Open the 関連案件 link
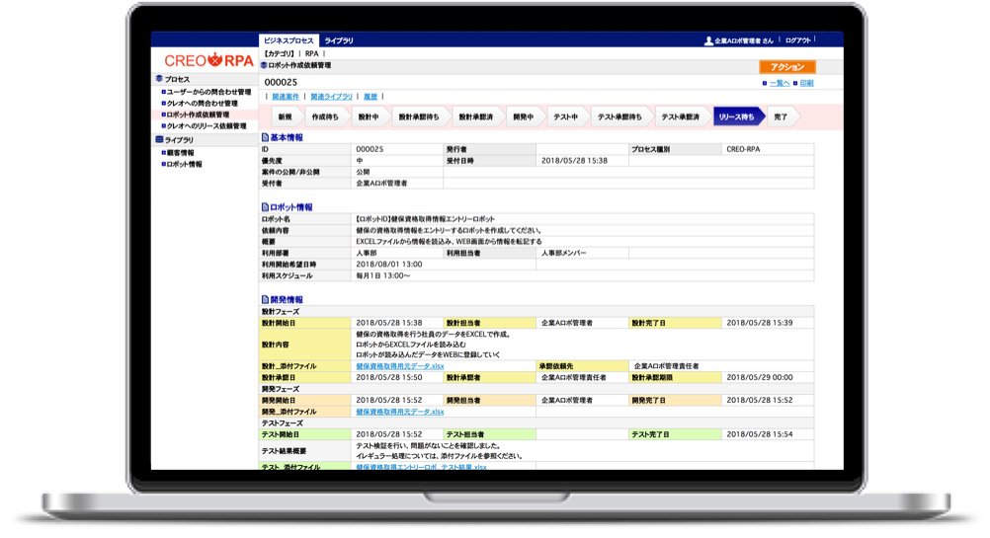 (x=286, y=97)
